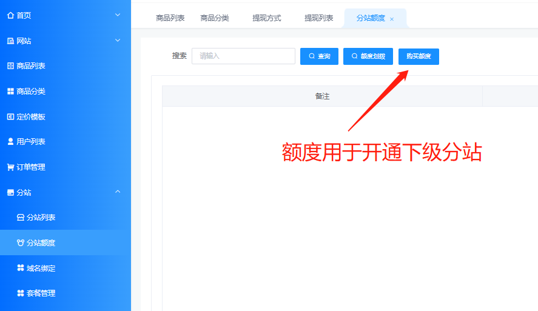
Task: Open 分站列表 in the 分站 submenu
Action: click(x=41, y=218)
